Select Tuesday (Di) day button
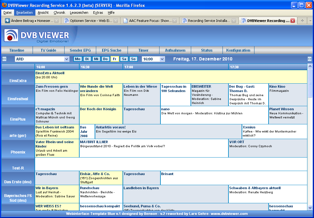 (x=87, y=59)
